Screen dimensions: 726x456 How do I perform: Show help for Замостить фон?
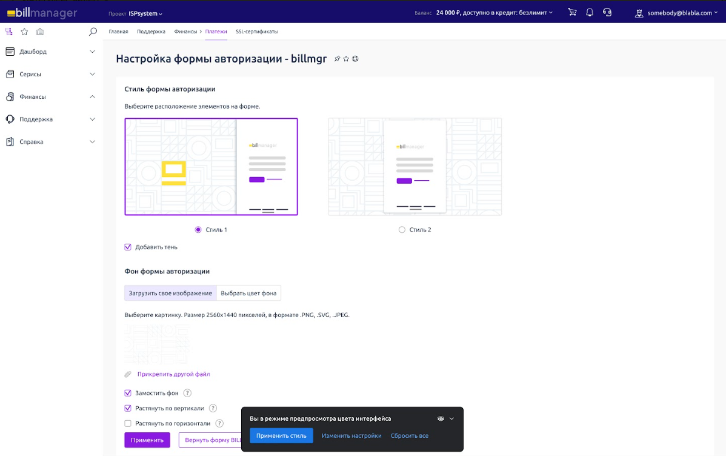point(187,393)
